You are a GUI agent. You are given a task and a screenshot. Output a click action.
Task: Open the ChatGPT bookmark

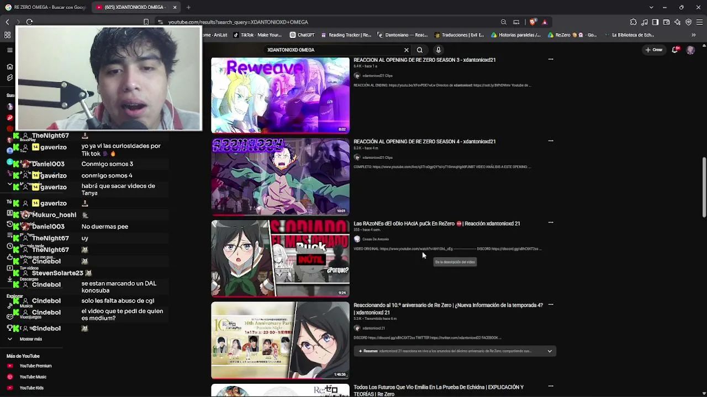302,35
